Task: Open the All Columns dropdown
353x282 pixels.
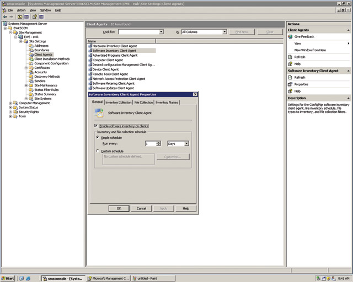Action: (224, 32)
